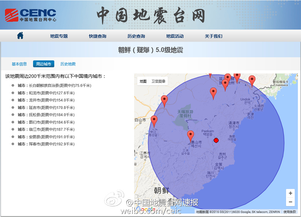The height and width of the screenshot is (217, 301).
Task: Open the 快捷查询 navigation menu
Action: click(x=98, y=36)
